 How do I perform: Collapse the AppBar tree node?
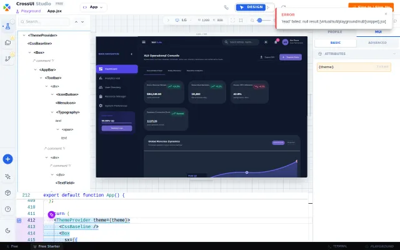pos(35,69)
